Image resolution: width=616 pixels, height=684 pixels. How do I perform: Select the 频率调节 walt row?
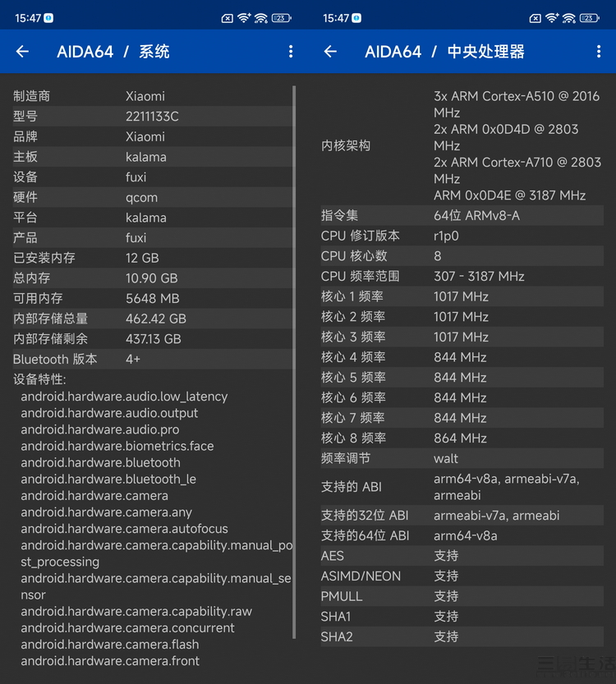point(460,458)
